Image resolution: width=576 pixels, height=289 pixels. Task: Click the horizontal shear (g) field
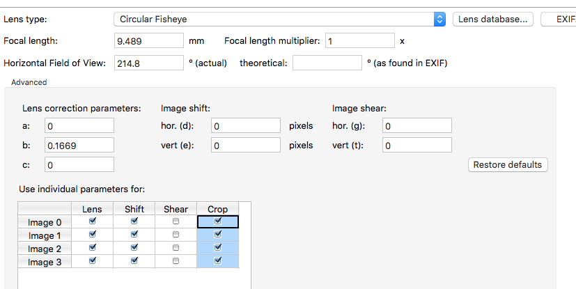click(x=417, y=125)
